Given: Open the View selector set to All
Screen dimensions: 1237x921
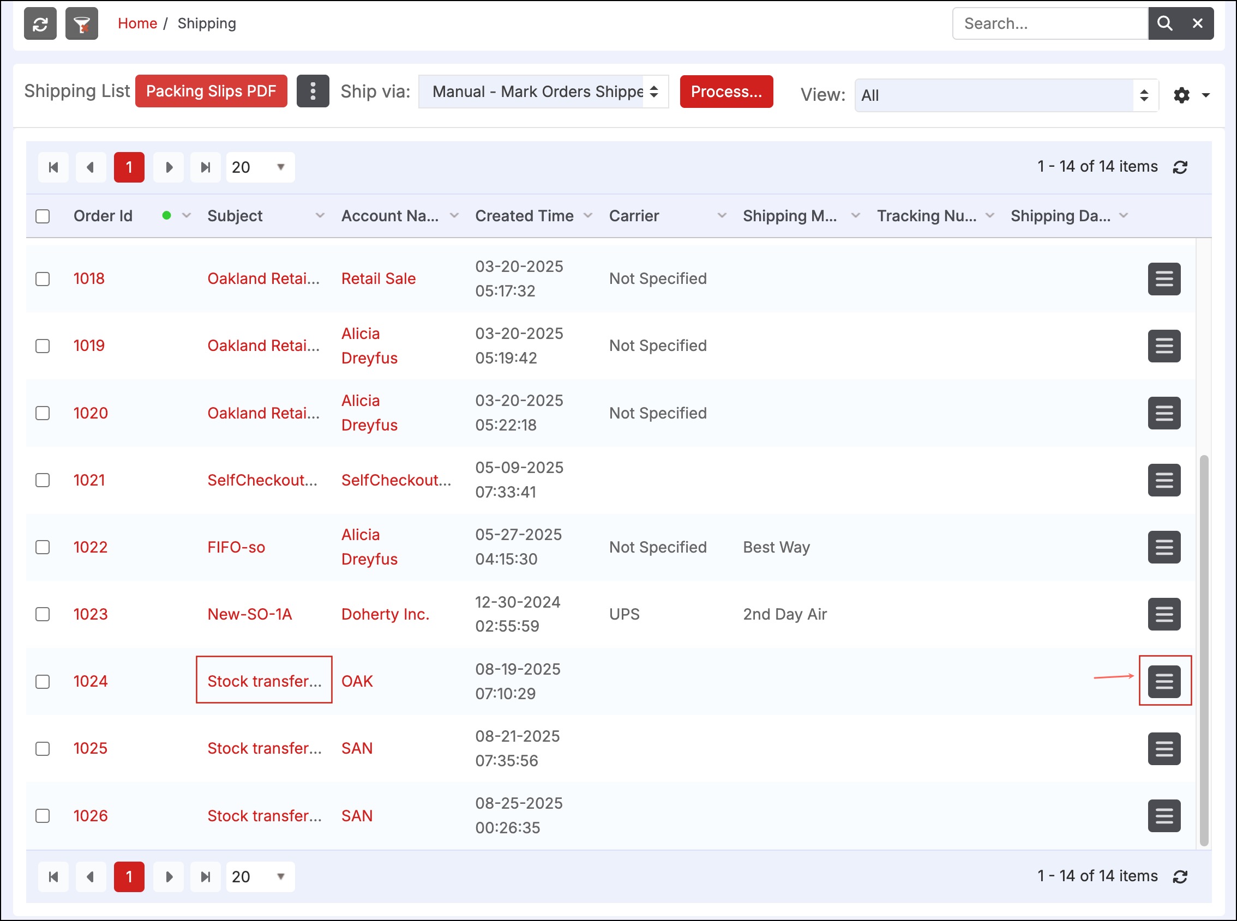Looking at the screenshot, I should coord(1006,95).
